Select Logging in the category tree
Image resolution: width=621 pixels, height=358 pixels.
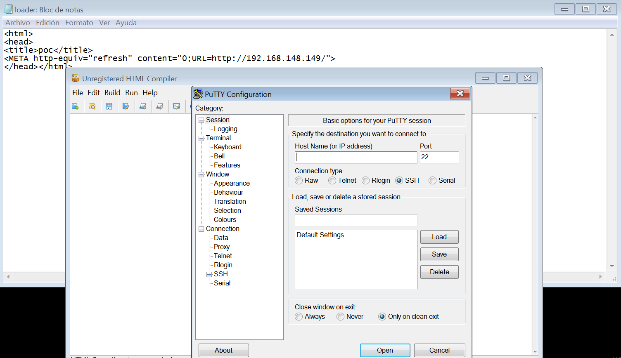click(225, 129)
